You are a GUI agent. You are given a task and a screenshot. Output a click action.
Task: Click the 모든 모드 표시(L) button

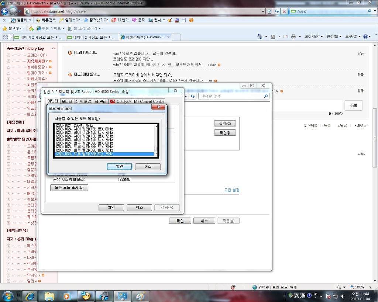point(69,187)
